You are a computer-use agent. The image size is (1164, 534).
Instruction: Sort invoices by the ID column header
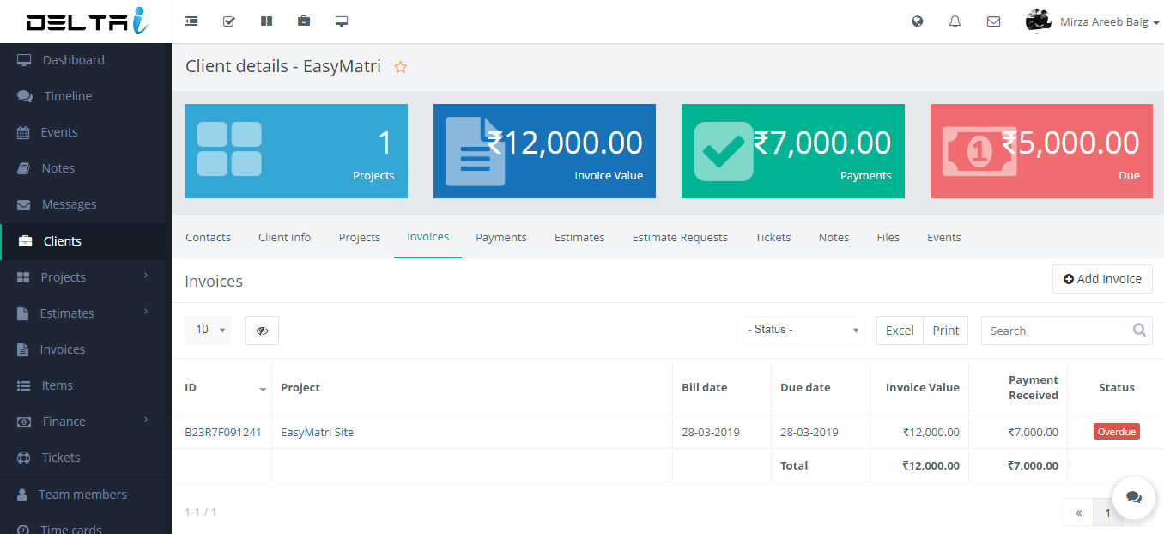coord(221,388)
